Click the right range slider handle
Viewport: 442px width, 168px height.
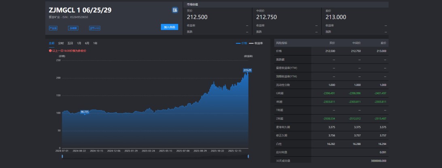point(248,156)
